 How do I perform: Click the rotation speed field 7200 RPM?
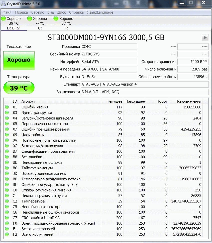pos(193,62)
